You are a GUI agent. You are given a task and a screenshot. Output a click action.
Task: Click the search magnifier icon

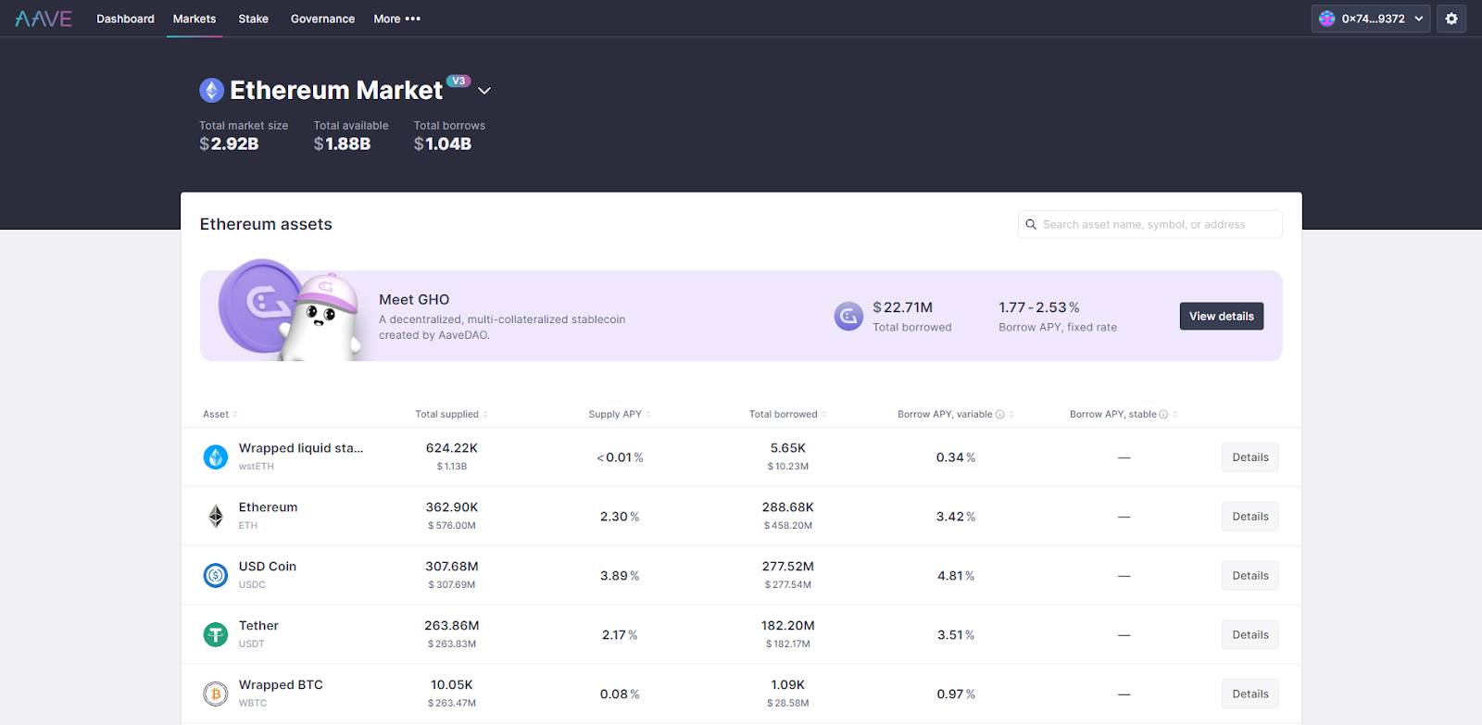(x=1030, y=224)
